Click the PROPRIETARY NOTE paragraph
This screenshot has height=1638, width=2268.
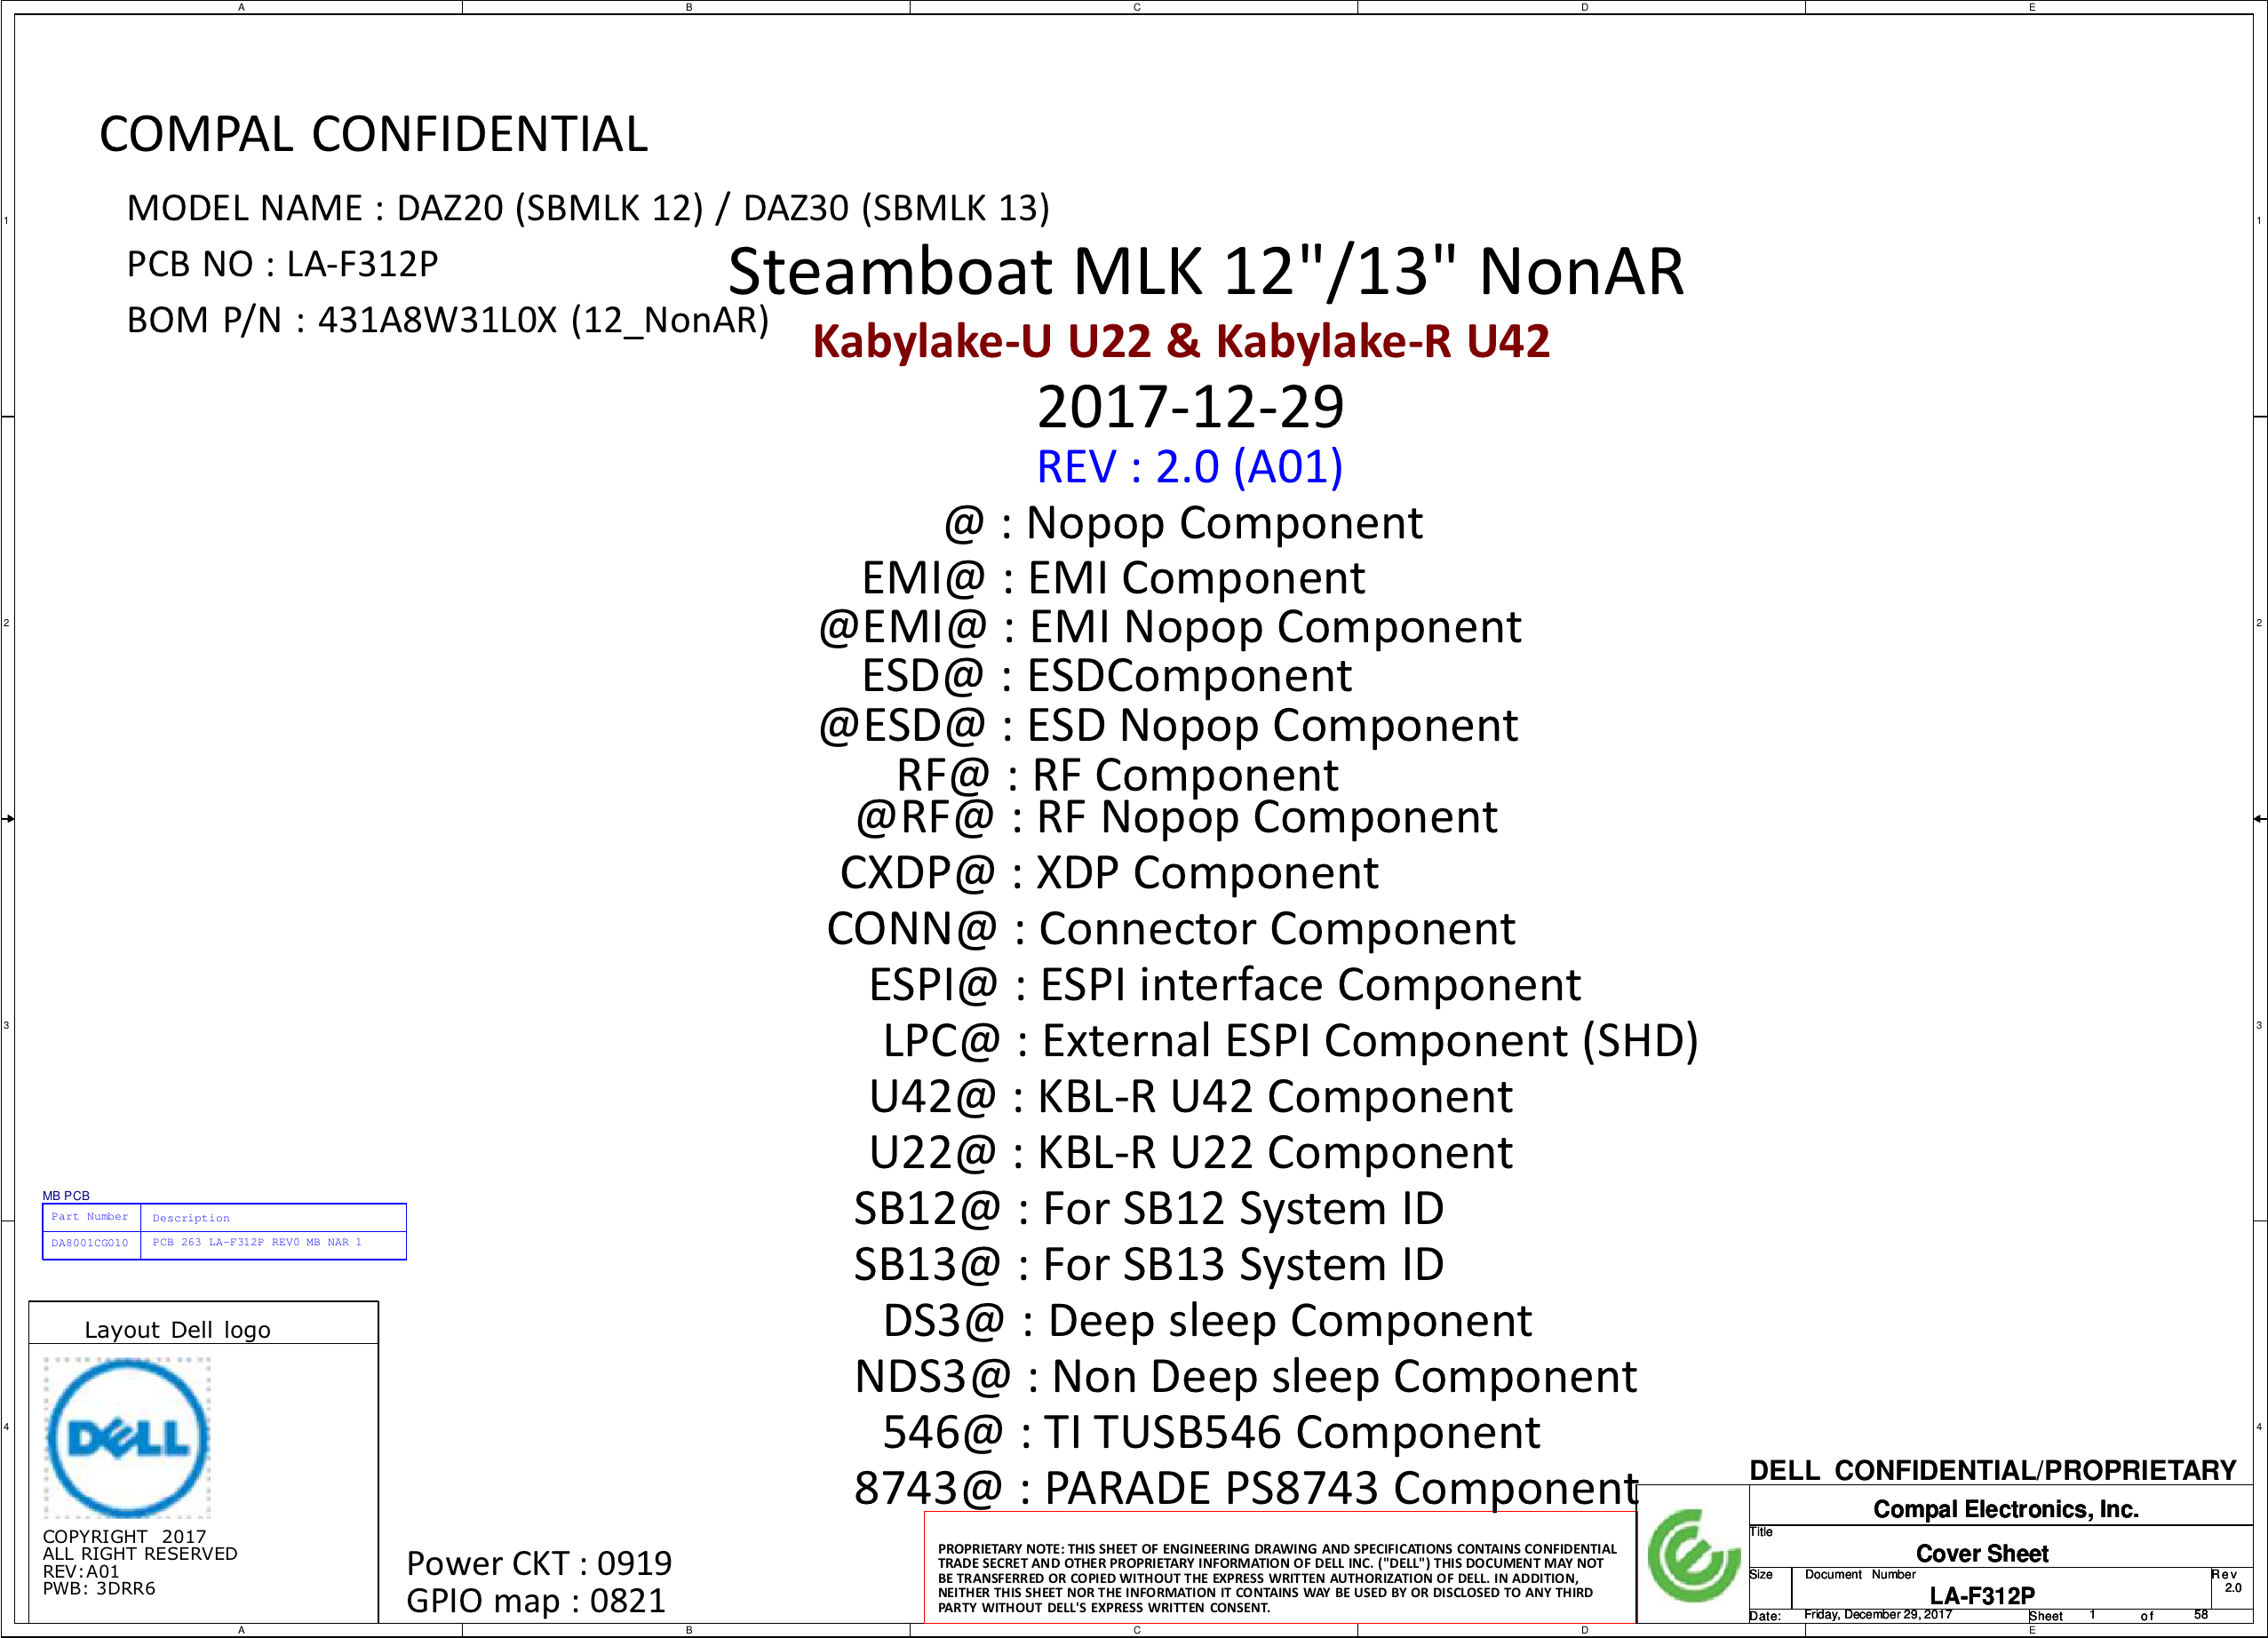(1277, 1578)
